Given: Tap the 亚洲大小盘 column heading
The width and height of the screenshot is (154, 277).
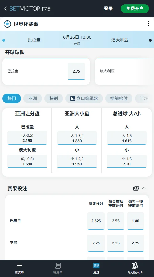Looking at the screenshot, I should (77, 114).
